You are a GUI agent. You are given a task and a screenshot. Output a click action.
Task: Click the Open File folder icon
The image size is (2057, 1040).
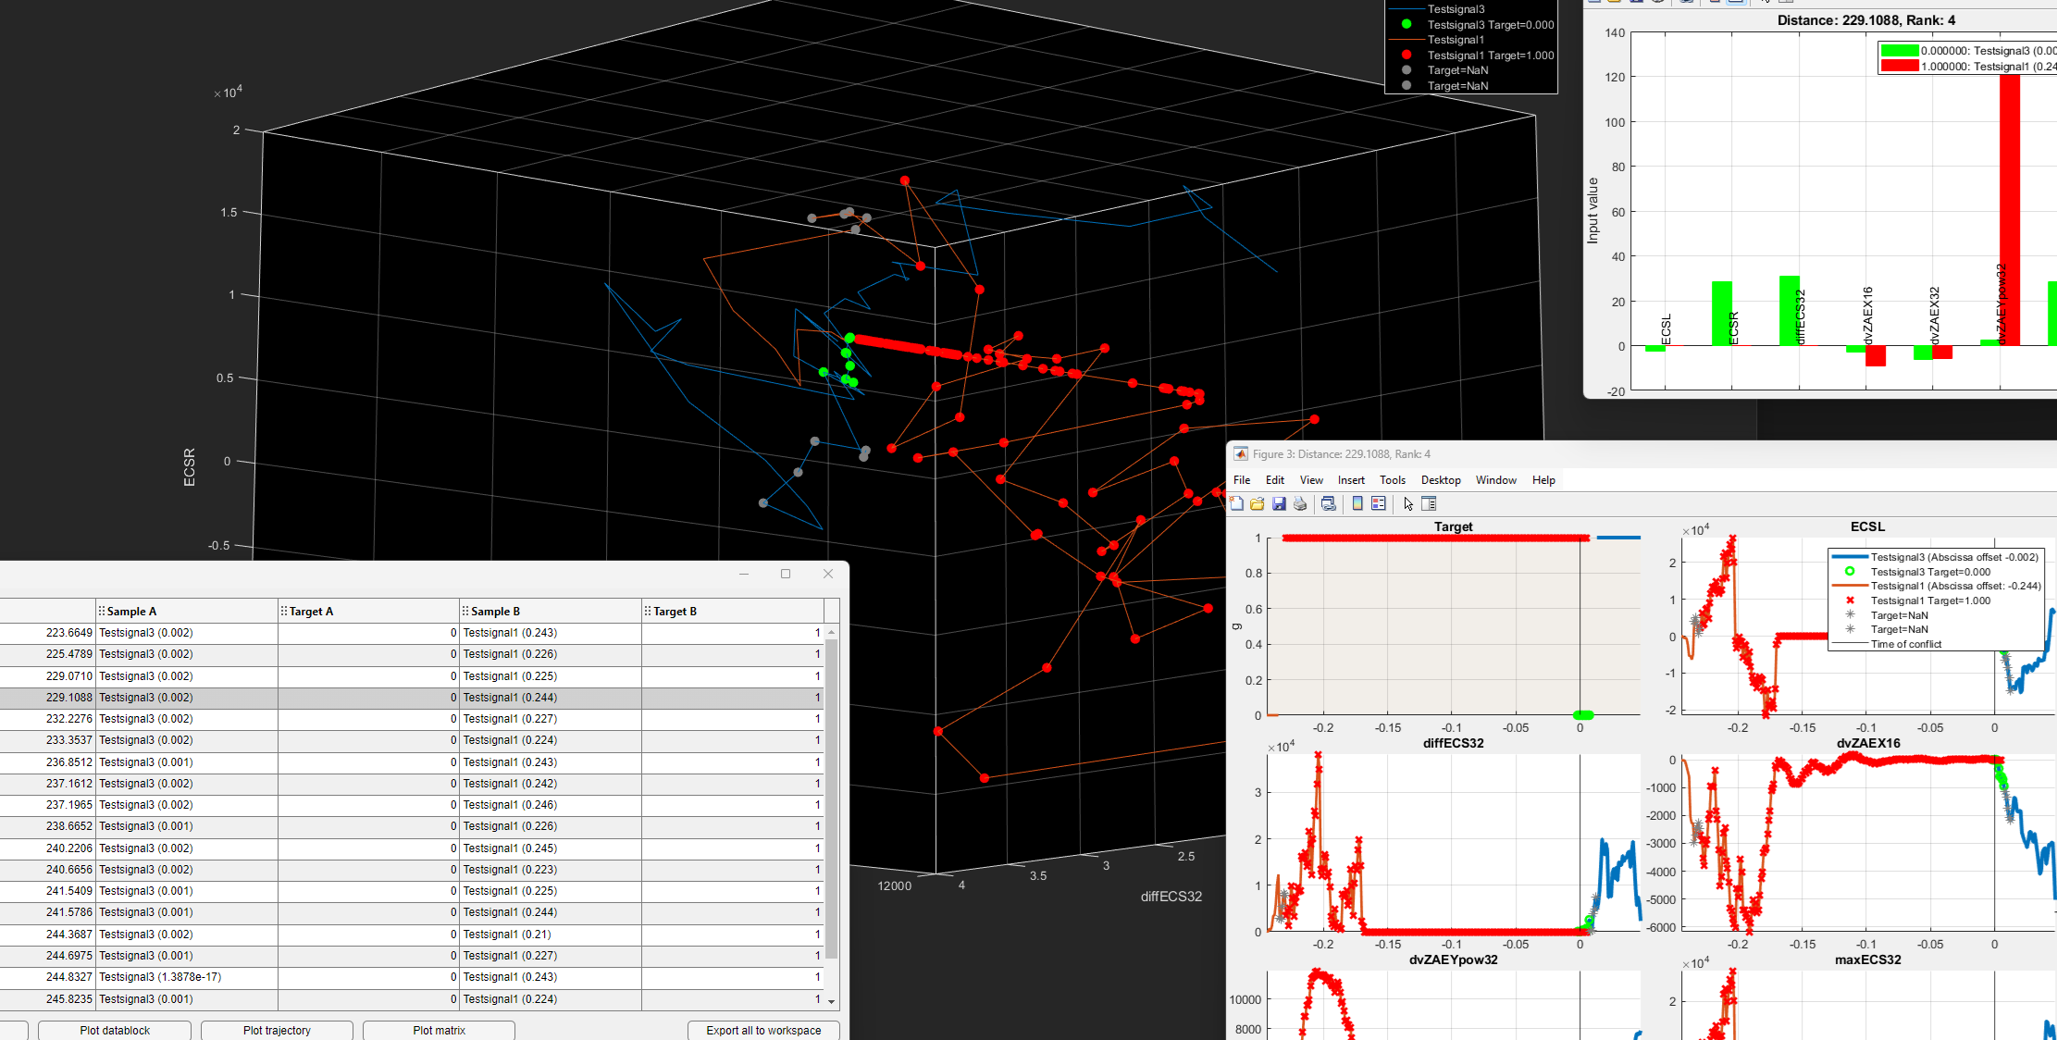[1258, 504]
